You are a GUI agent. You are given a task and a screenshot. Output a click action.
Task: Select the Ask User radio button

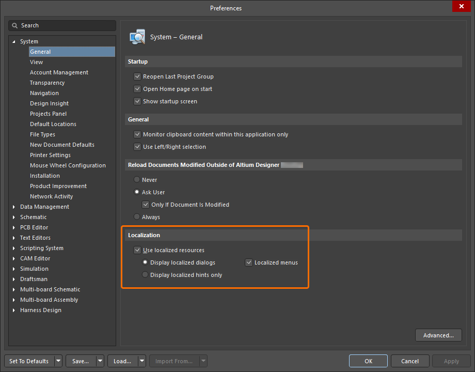click(x=137, y=192)
